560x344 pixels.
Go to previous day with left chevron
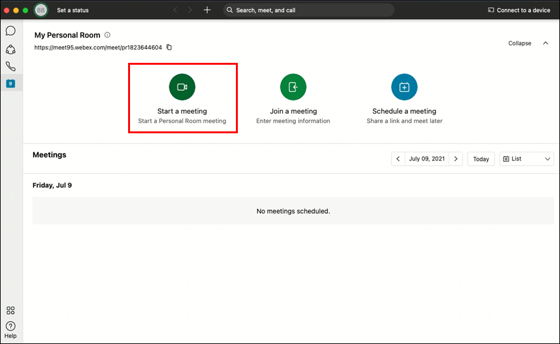pyautogui.click(x=398, y=159)
